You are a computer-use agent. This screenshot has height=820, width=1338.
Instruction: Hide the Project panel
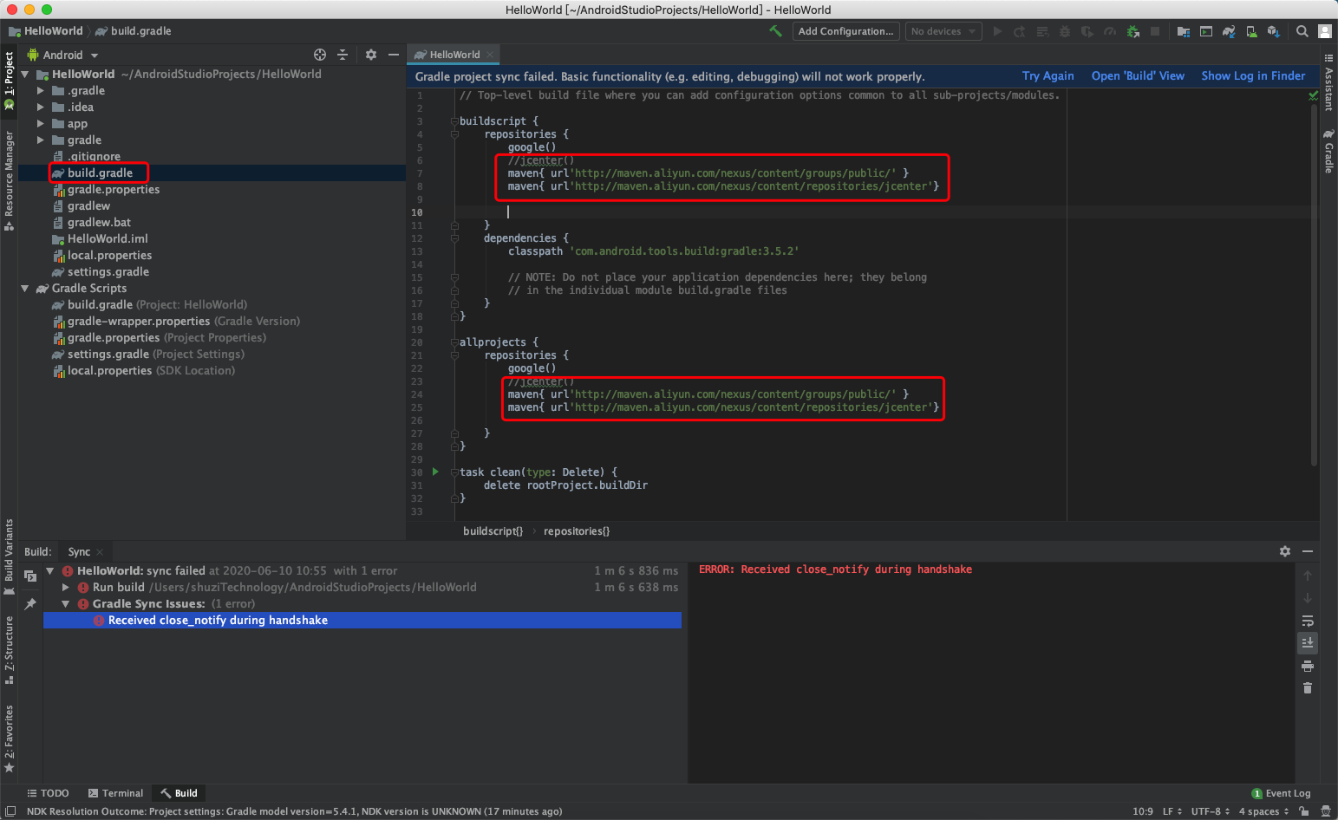pyautogui.click(x=394, y=55)
